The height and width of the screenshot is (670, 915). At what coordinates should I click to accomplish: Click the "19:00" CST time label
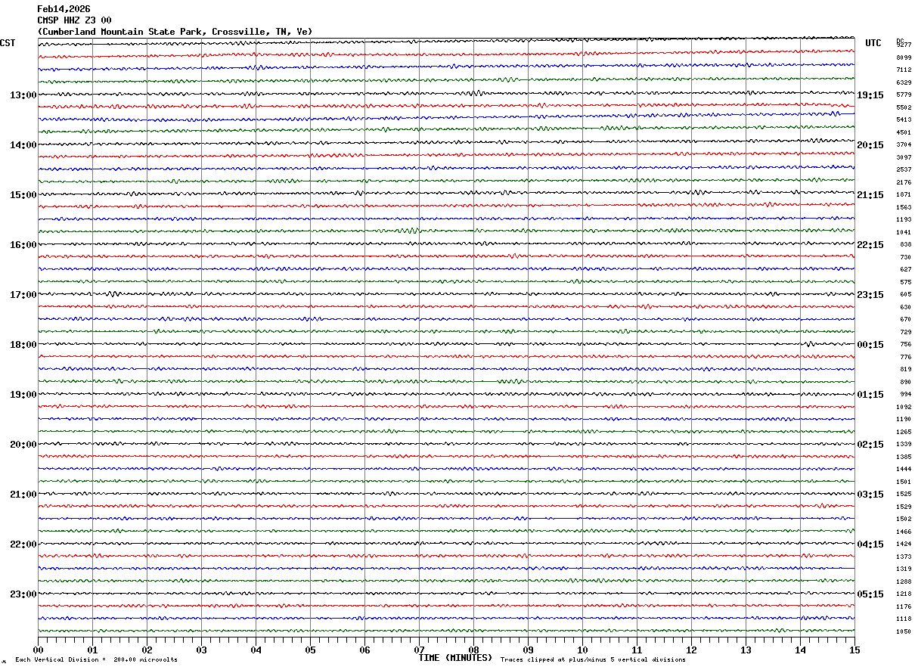coord(23,395)
